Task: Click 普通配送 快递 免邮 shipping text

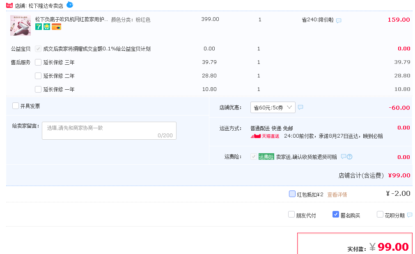Action: [x=272, y=128]
